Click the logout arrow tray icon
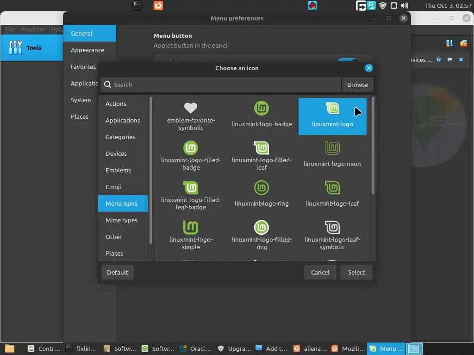 (x=361, y=6)
